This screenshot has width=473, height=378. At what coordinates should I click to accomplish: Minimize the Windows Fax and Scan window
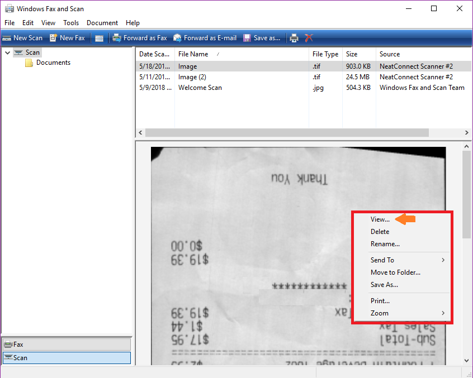(x=409, y=9)
